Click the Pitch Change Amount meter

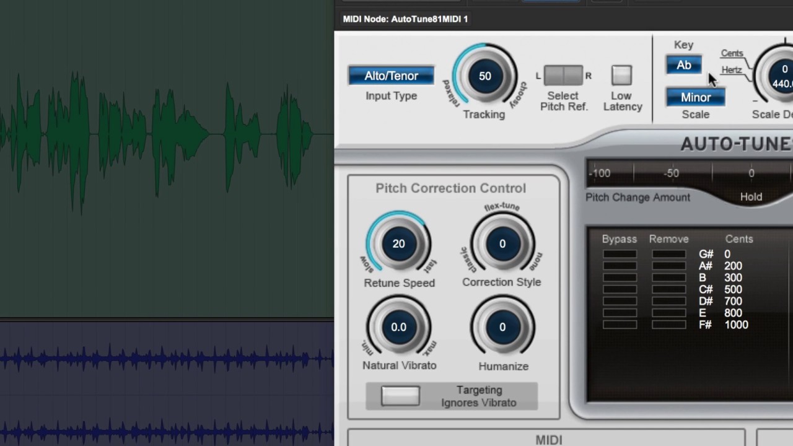689,173
